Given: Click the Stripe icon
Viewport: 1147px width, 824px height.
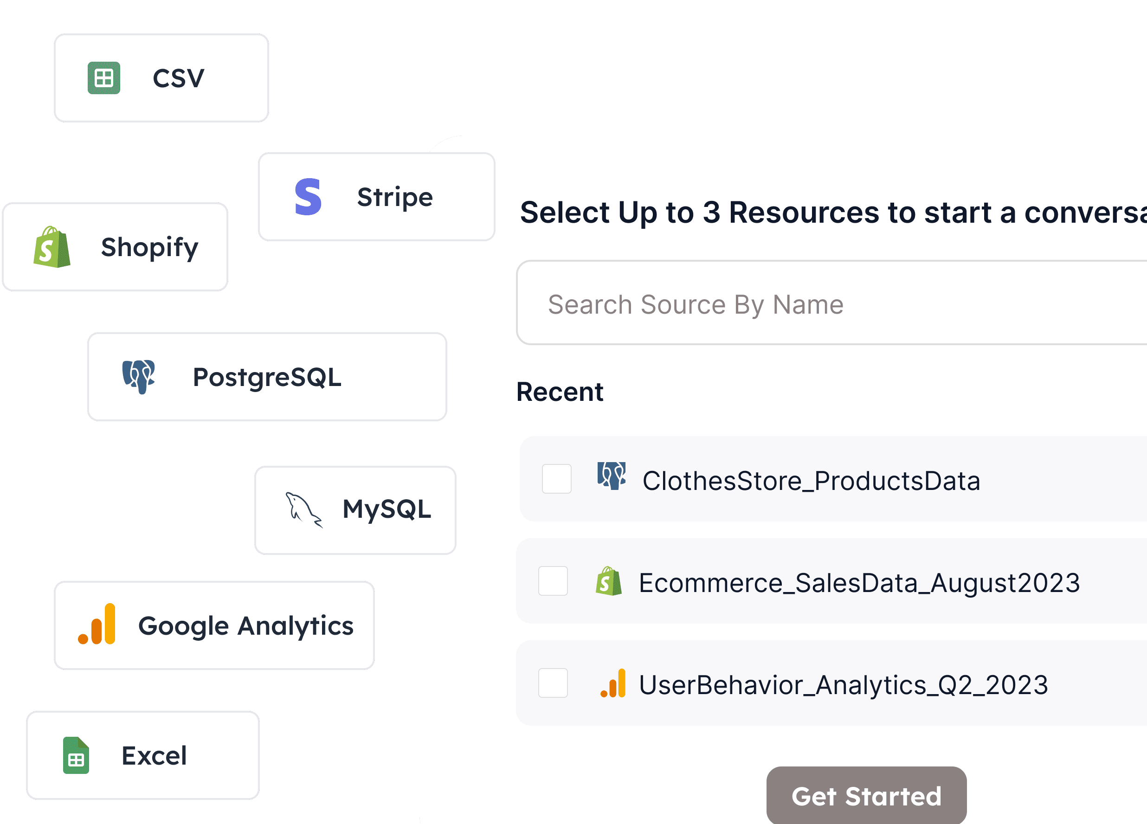Looking at the screenshot, I should [309, 196].
